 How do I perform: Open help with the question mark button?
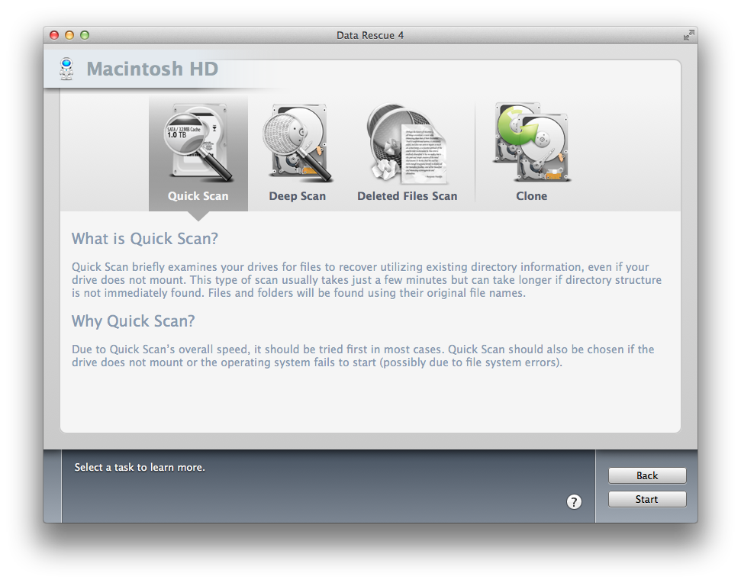pos(574,502)
